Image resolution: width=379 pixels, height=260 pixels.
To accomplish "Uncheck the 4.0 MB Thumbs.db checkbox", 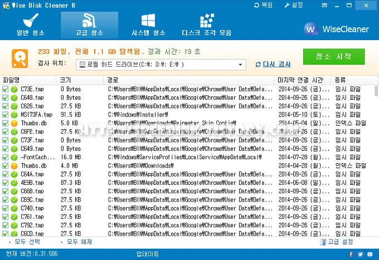I will [6, 166].
